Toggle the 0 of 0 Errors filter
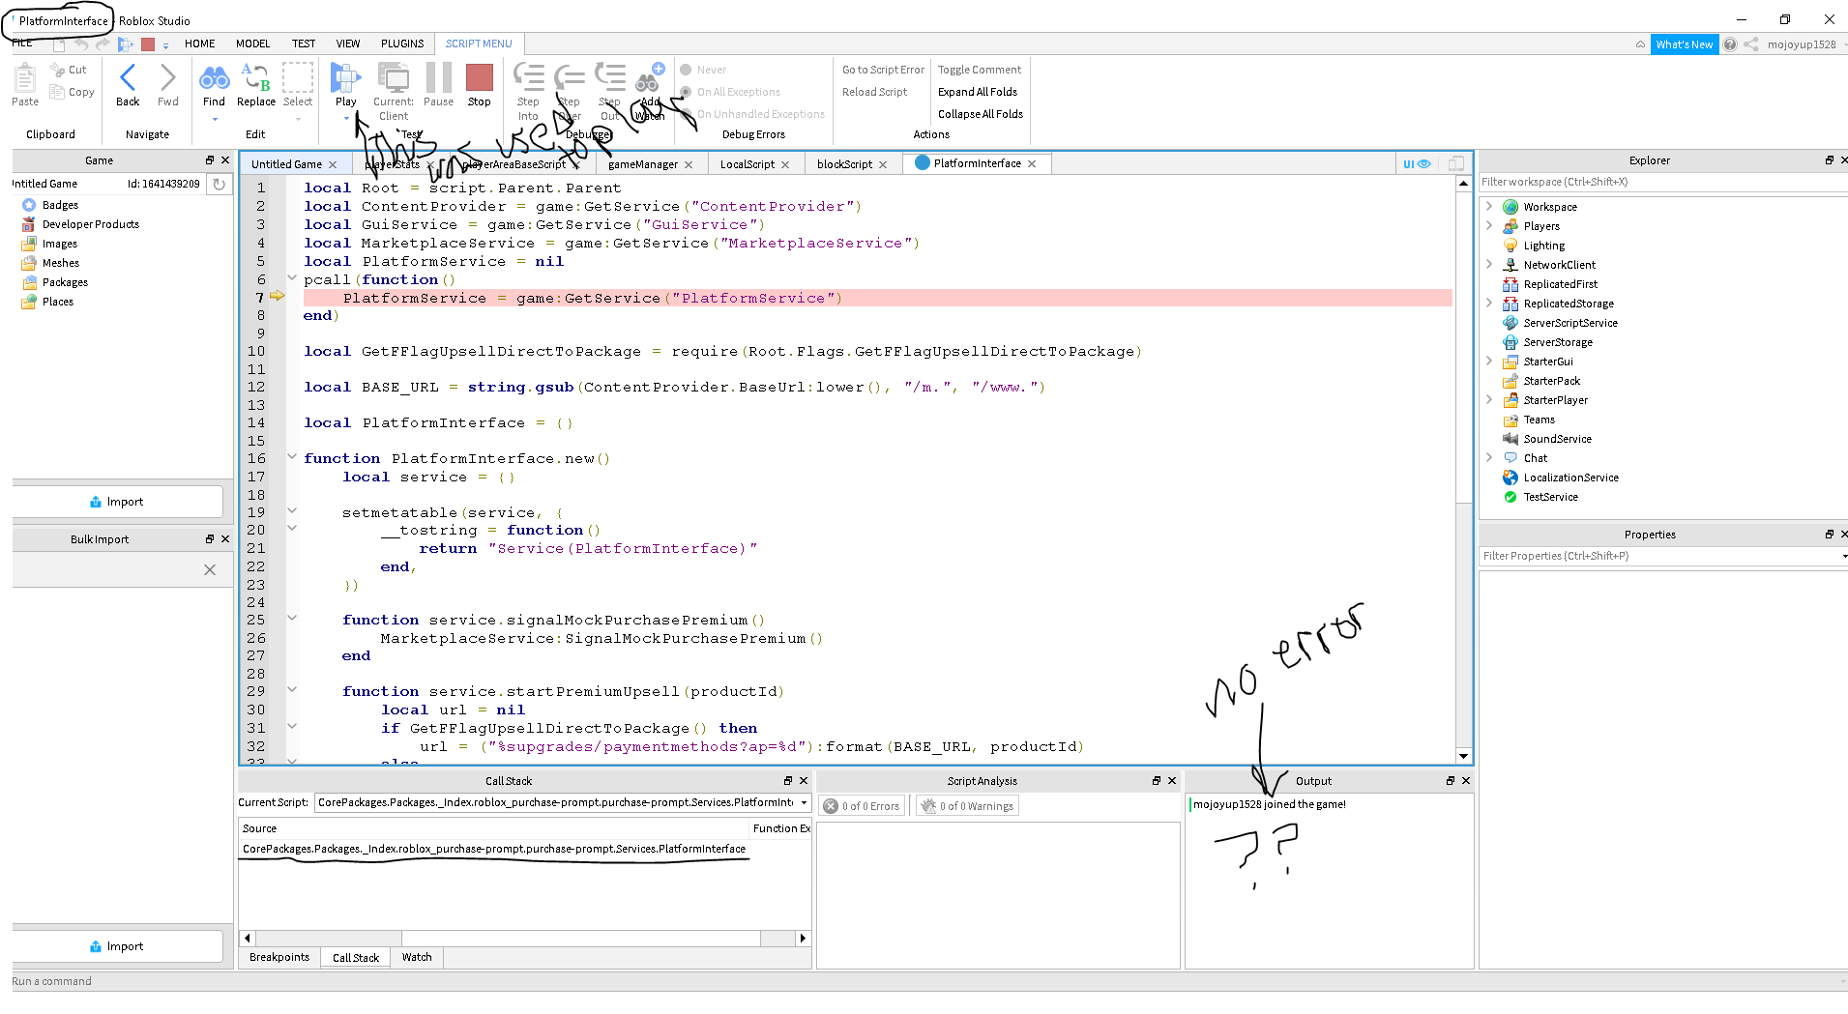The image size is (1848, 1014). coord(862,806)
